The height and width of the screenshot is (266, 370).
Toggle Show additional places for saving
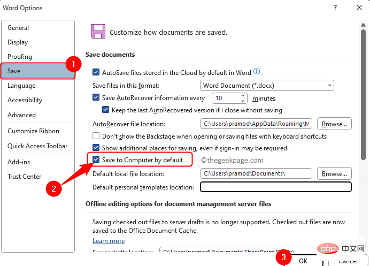[x=96, y=148]
